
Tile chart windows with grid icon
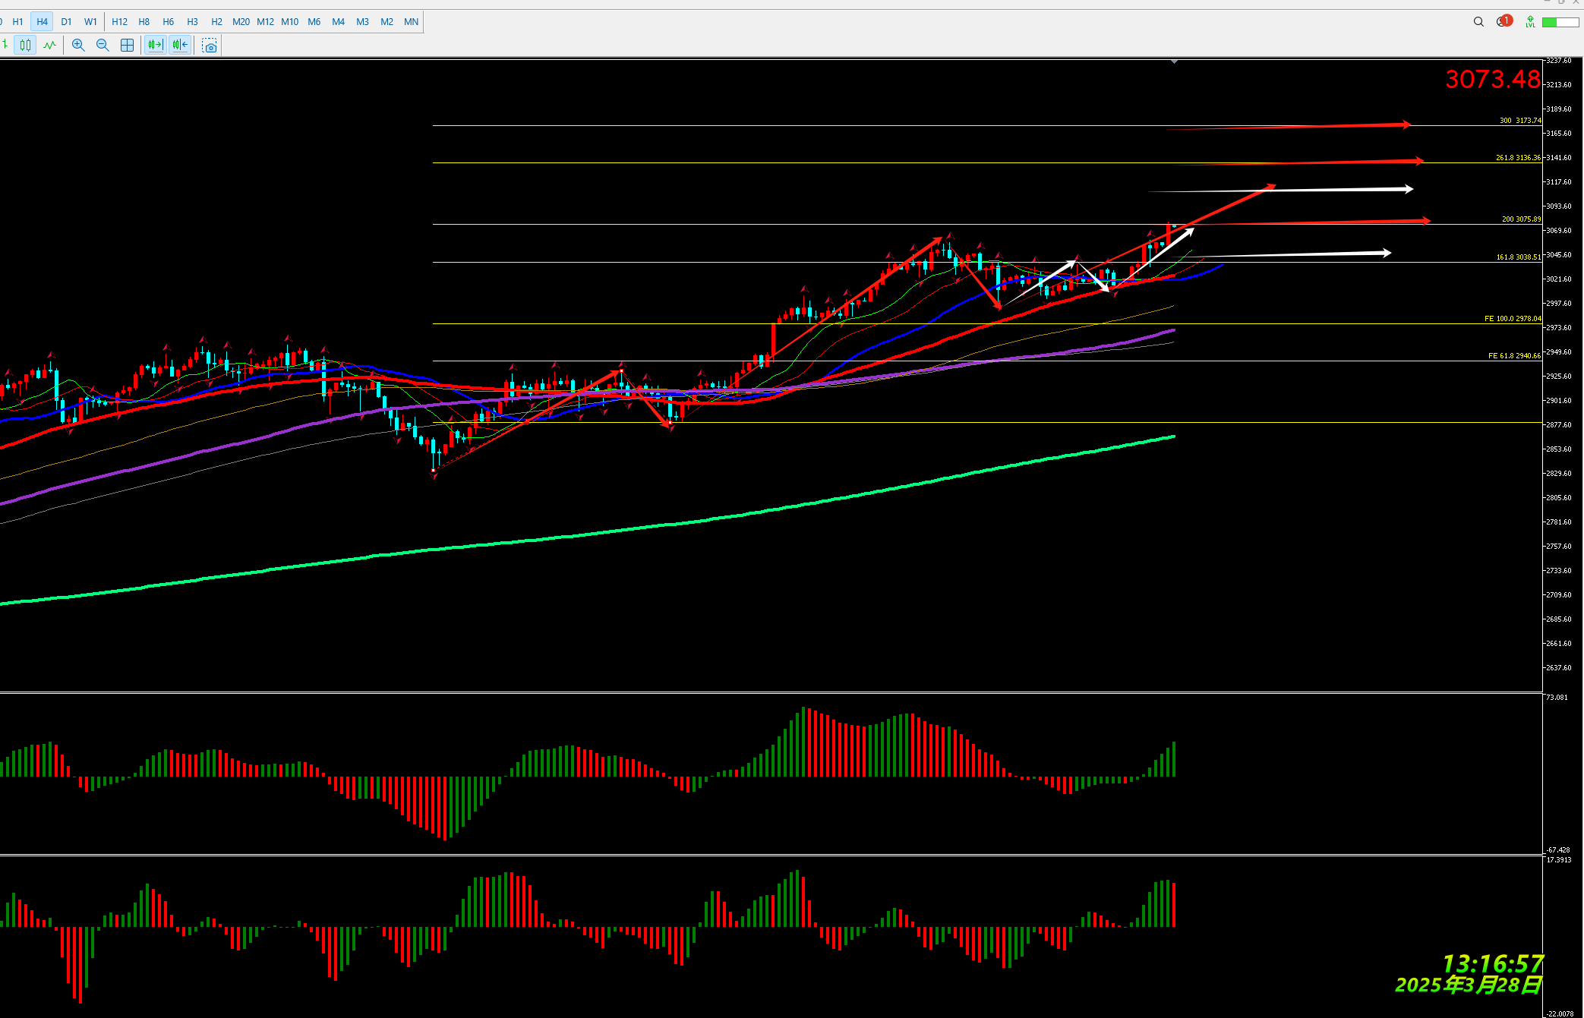[128, 46]
